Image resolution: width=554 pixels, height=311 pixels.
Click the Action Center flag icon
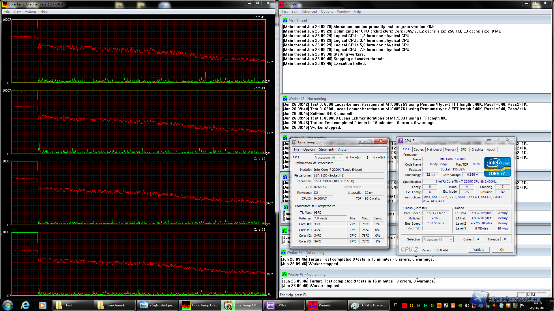pyautogui.click(x=522, y=306)
